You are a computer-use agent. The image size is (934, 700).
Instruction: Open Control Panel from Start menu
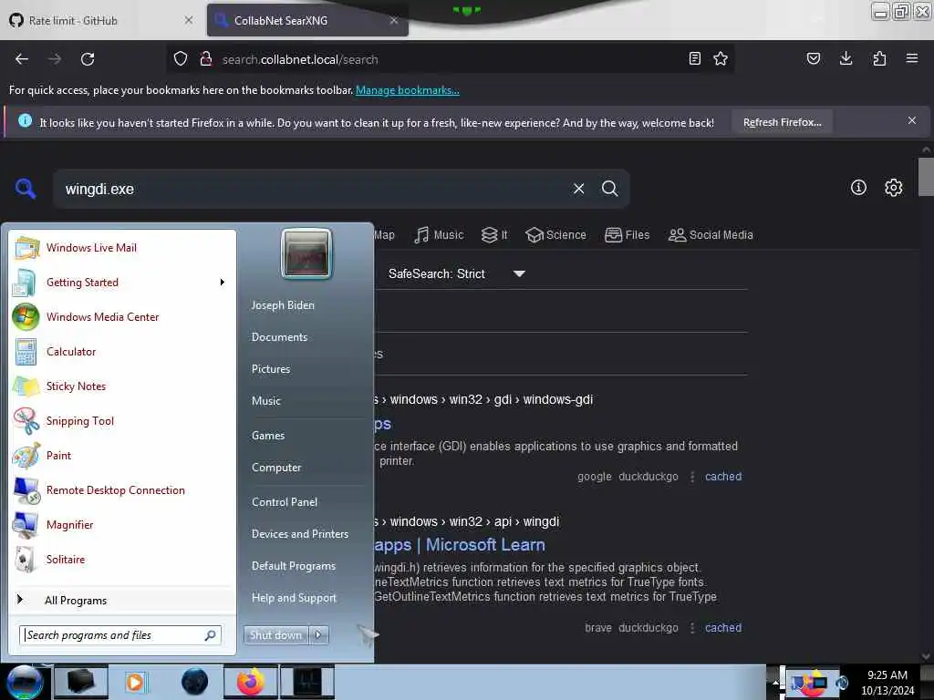285,502
